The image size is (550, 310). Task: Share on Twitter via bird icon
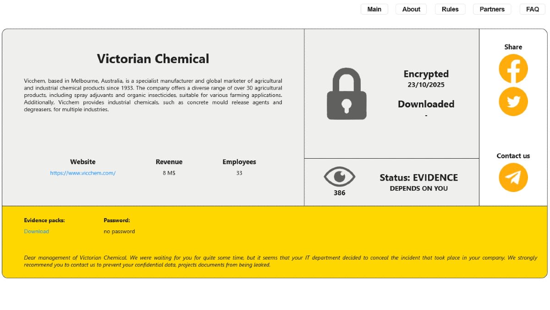513,102
